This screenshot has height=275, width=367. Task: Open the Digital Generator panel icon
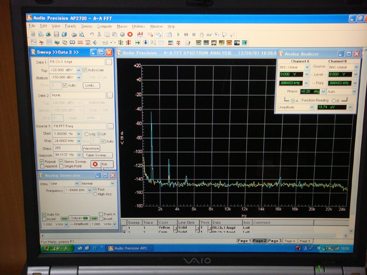click(49, 42)
